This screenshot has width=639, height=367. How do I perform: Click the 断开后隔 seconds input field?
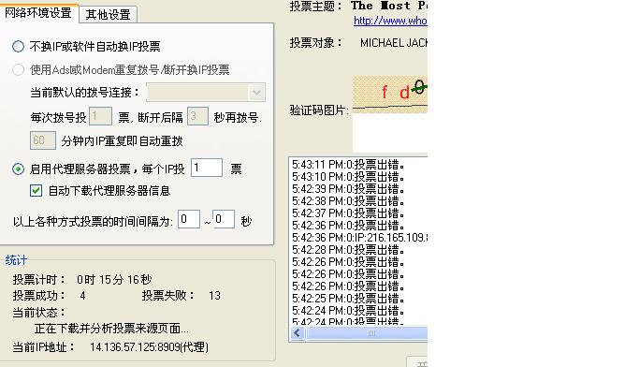[197, 117]
